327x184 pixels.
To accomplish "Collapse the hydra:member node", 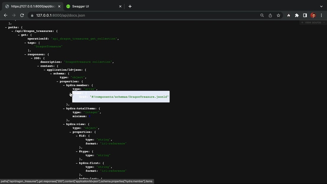I will point(64,85).
